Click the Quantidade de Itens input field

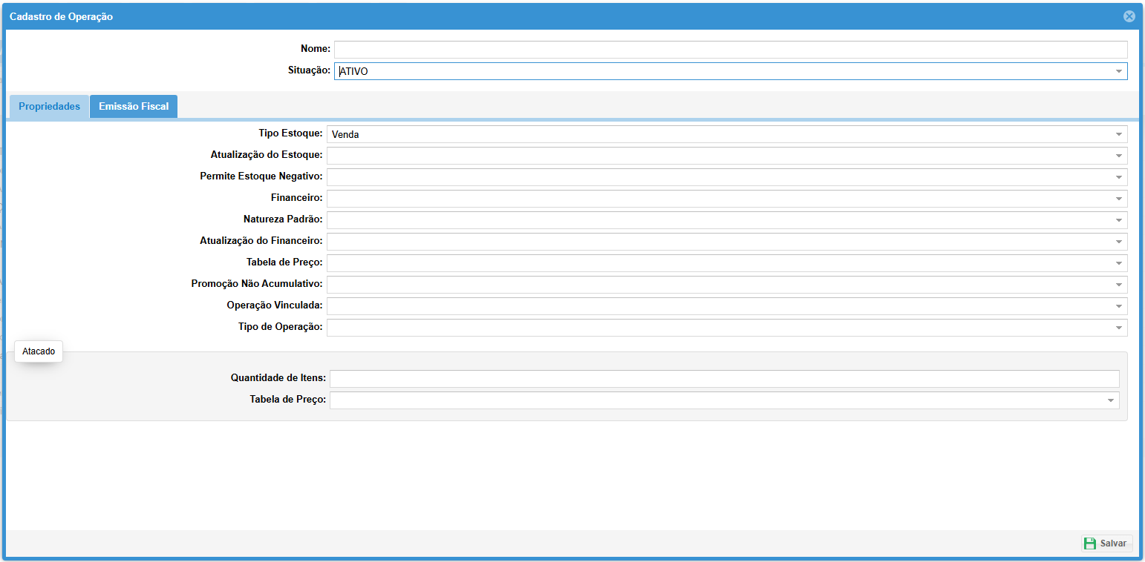pos(724,379)
